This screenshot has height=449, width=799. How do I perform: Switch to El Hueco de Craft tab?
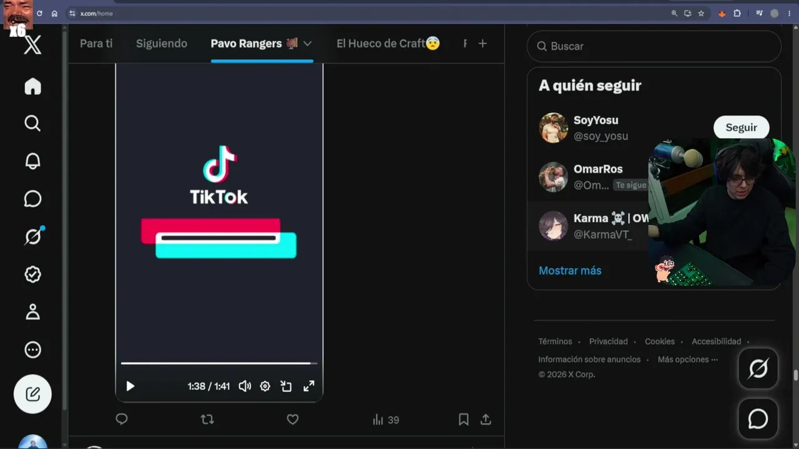(388, 44)
